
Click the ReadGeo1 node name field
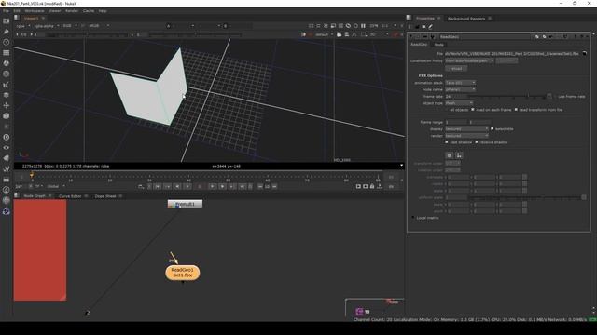pos(485,37)
